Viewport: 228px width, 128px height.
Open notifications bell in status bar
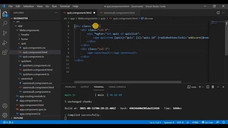[224, 122]
